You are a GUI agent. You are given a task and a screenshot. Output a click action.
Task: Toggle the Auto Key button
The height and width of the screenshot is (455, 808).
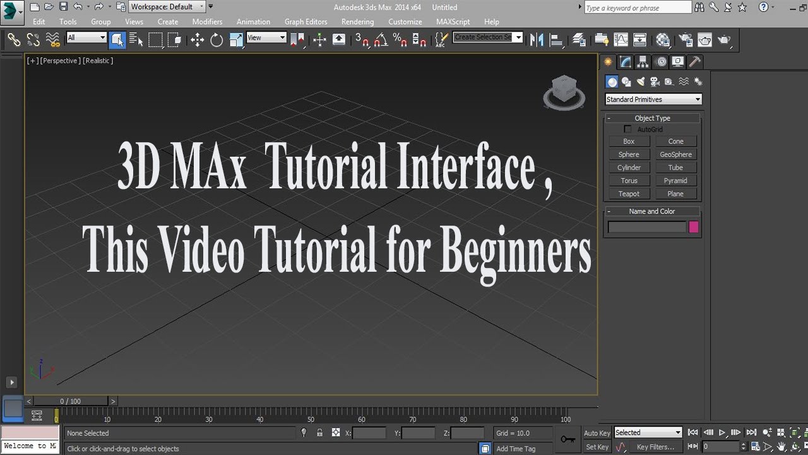click(x=597, y=433)
